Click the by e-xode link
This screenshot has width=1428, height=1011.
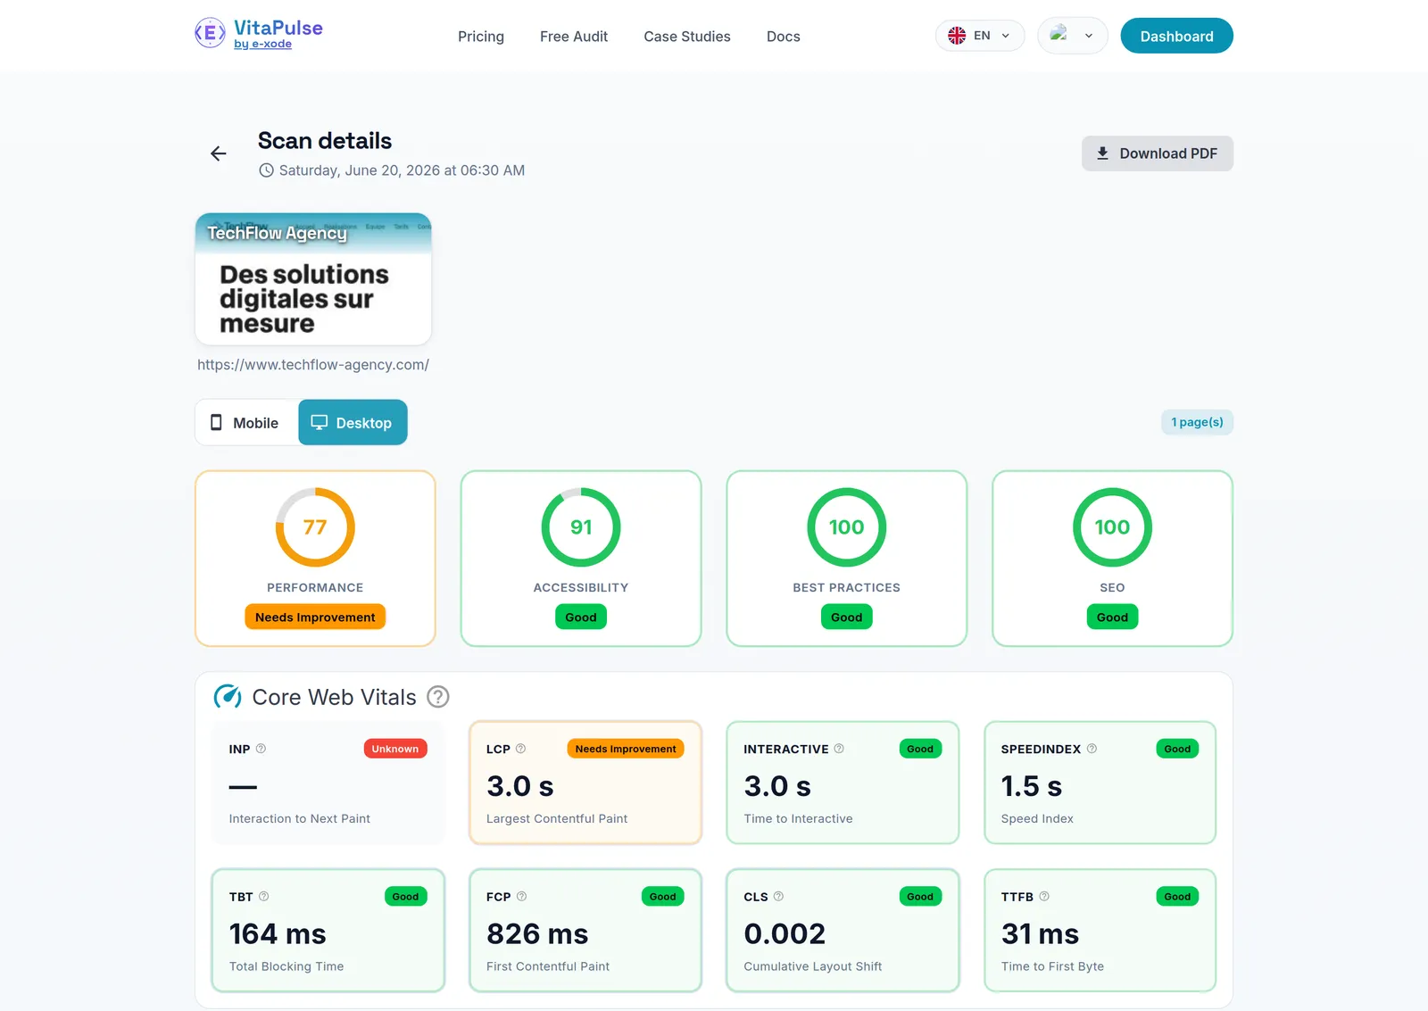[262, 45]
